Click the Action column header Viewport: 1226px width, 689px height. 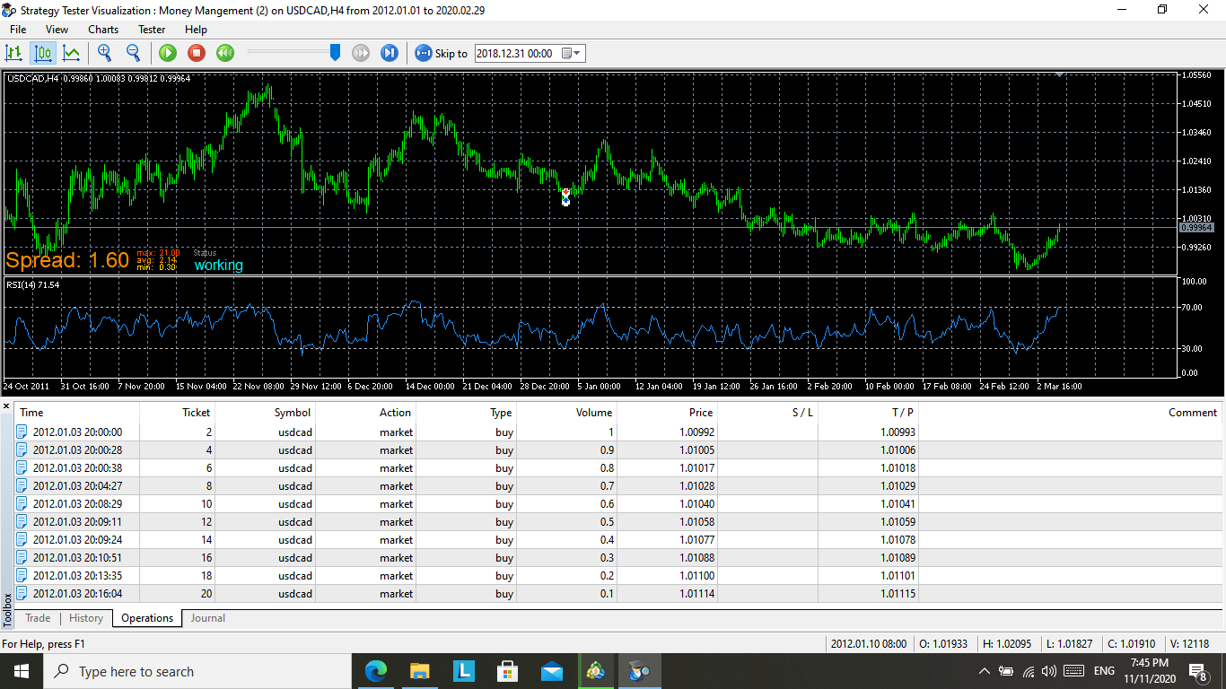(x=366, y=413)
